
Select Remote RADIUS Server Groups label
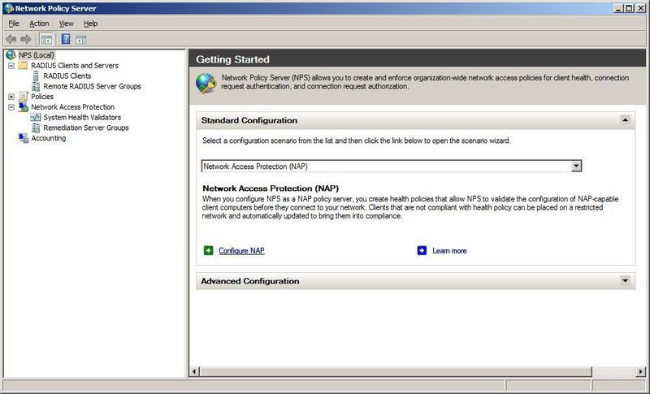click(x=92, y=86)
